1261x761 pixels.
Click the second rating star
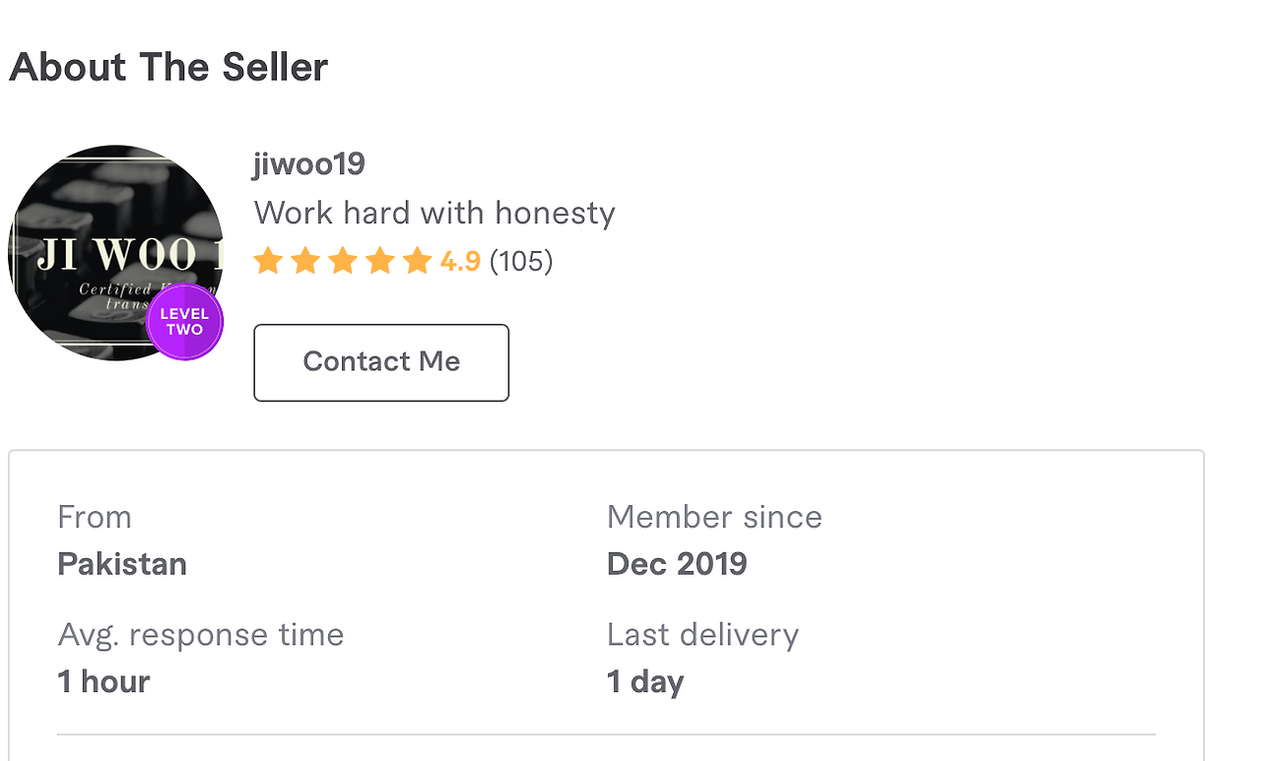click(305, 261)
